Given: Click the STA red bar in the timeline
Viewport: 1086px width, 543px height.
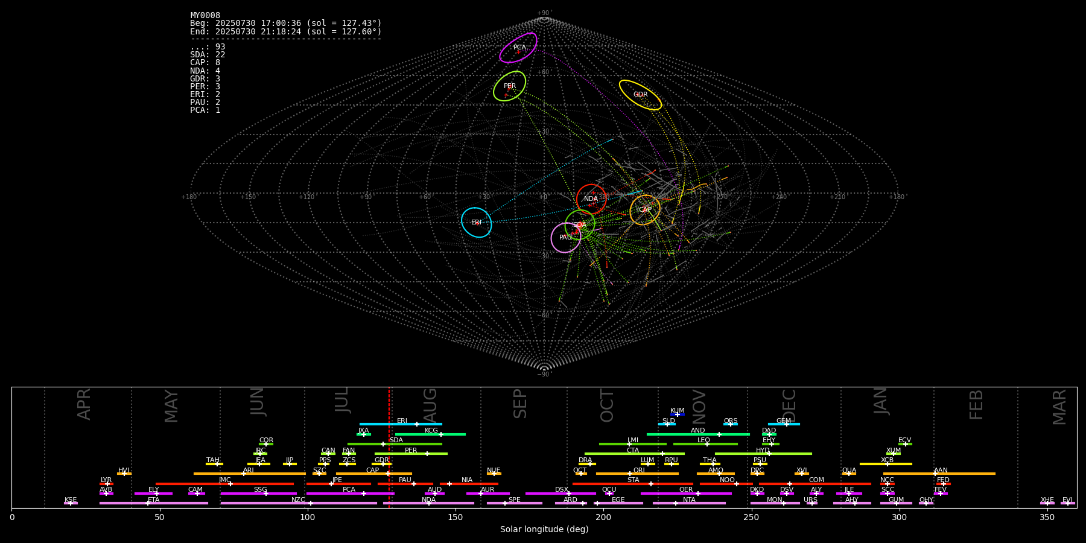Looking at the screenshot, I should pos(633,484).
